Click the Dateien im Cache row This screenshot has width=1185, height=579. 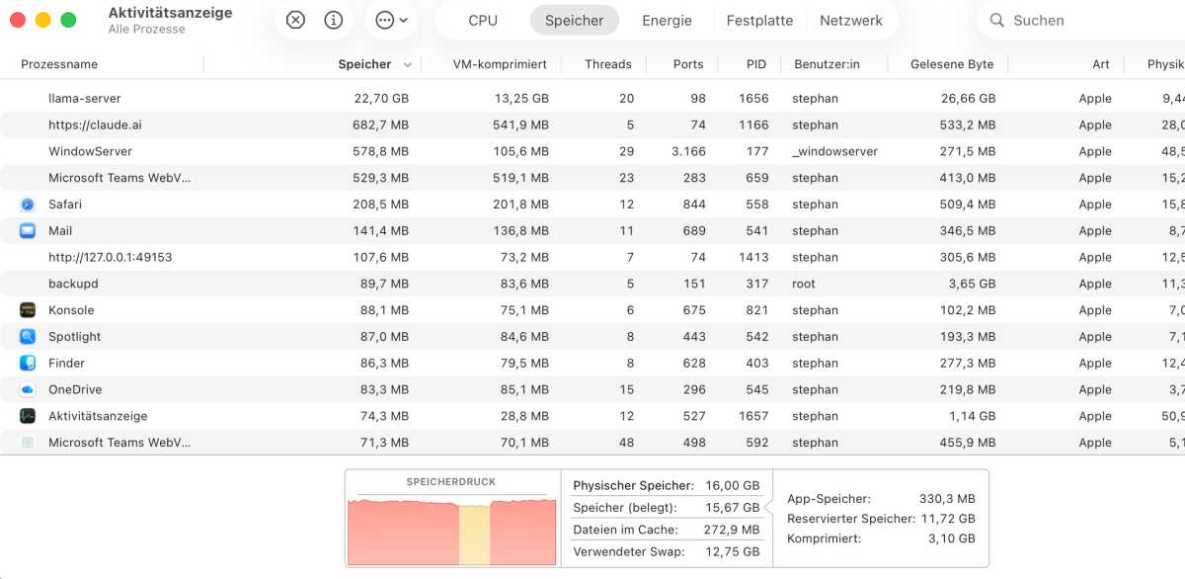[x=667, y=530]
